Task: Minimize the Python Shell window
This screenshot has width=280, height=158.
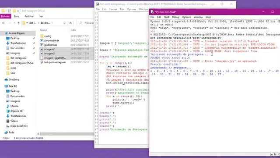Action: (263, 12)
